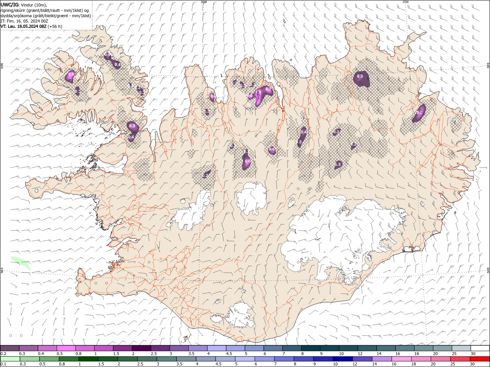Select the palest green 0.1 swatch in lower scale
490x367 pixels.
(x=10, y=359)
